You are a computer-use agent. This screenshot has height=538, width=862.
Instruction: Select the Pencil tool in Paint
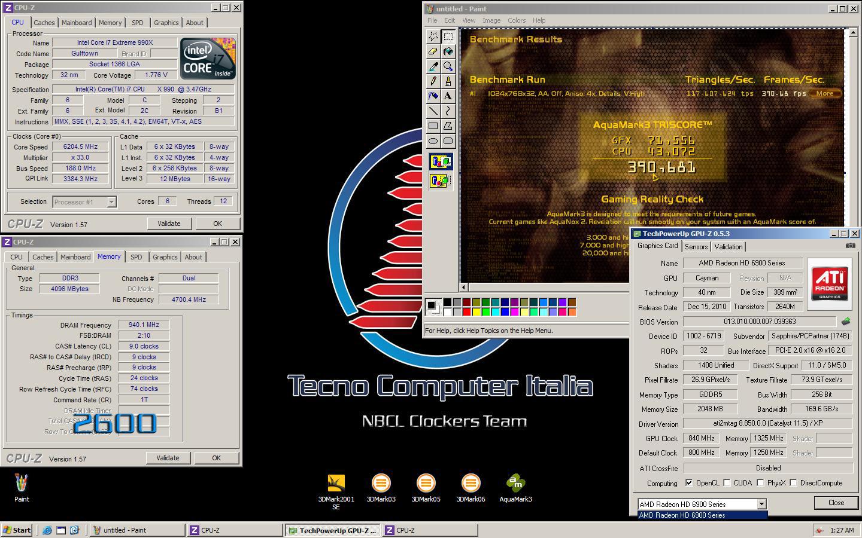point(433,81)
